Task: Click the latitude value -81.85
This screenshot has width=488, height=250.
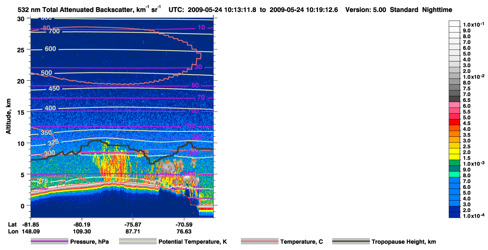Action: [x=31, y=224]
